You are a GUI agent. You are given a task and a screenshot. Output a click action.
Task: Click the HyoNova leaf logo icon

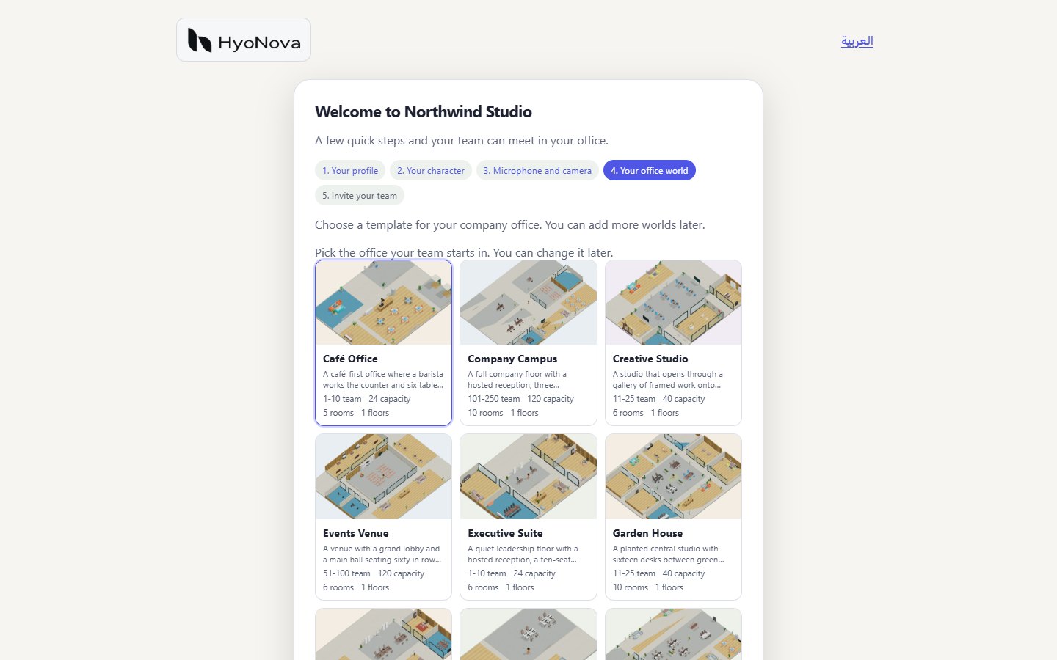click(x=200, y=40)
